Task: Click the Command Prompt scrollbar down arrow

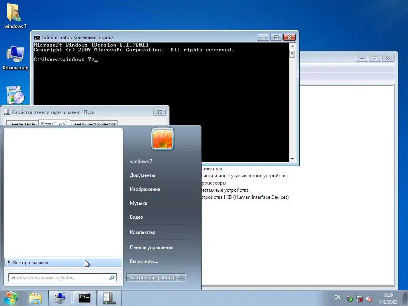Action: 292,159
